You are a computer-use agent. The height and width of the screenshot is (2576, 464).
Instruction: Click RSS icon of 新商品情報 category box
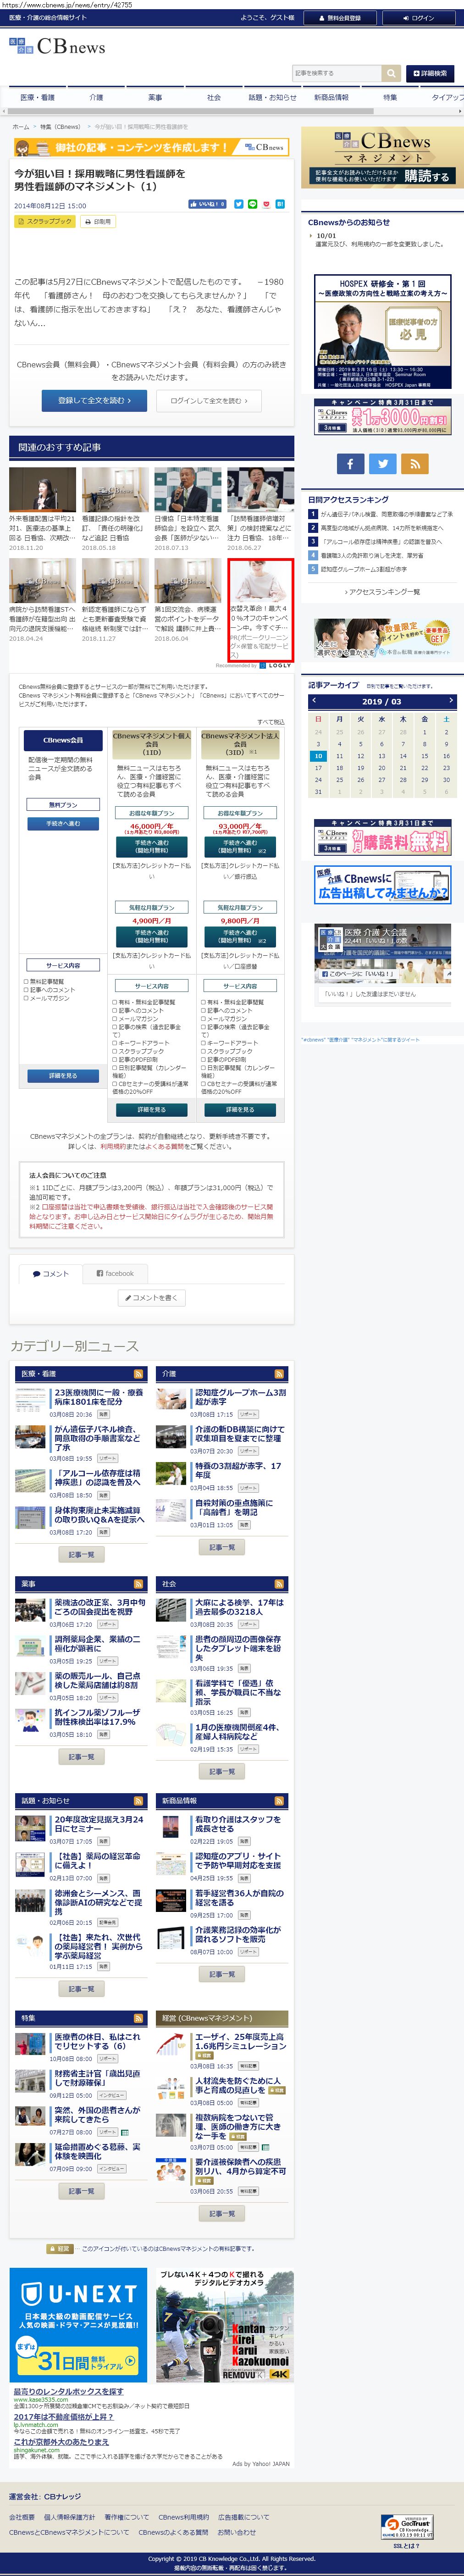(x=279, y=1801)
